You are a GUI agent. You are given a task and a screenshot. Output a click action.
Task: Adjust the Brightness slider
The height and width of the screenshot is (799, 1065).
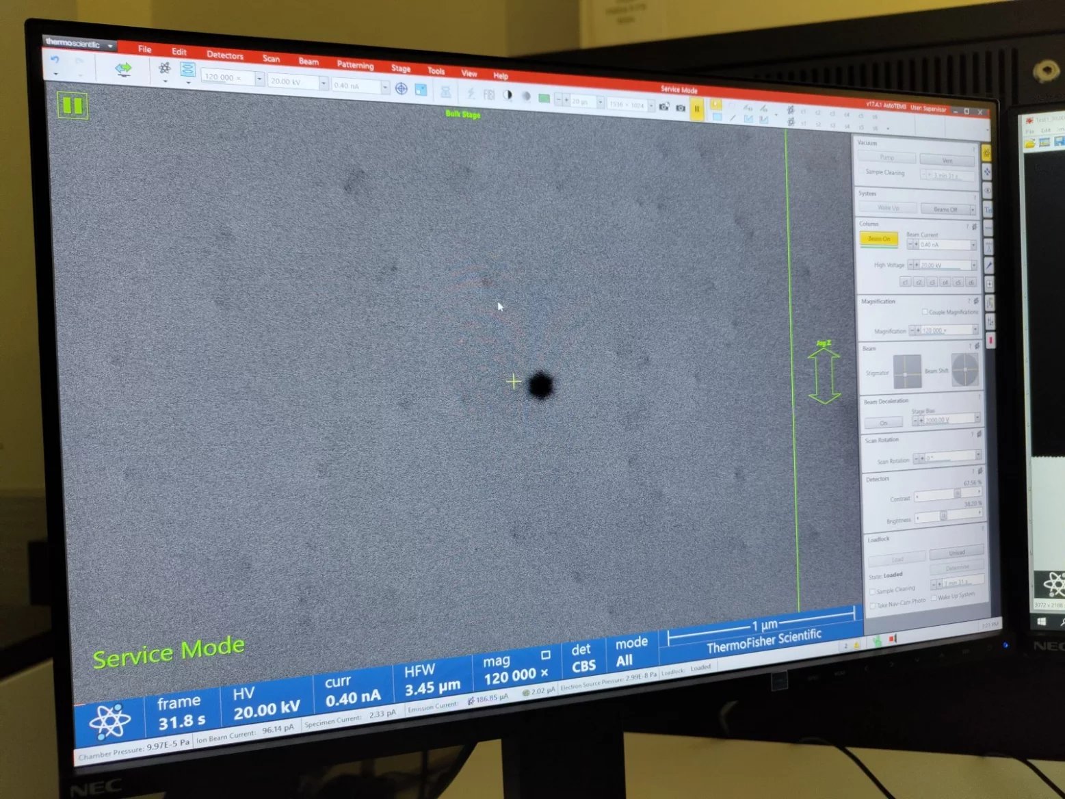click(x=950, y=515)
